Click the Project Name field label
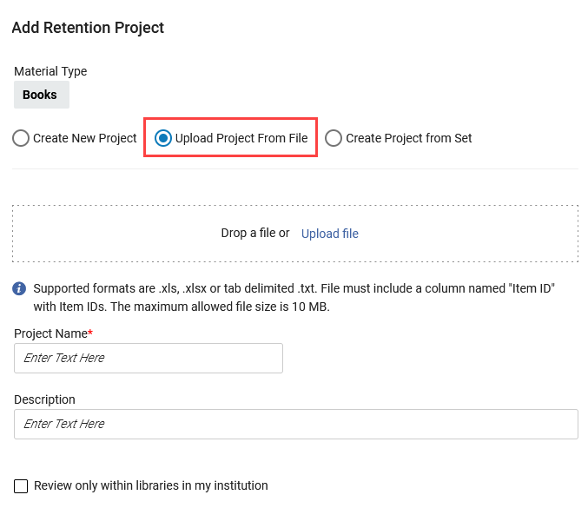Image resolution: width=588 pixels, height=508 pixels. click(x=50, y=333)
